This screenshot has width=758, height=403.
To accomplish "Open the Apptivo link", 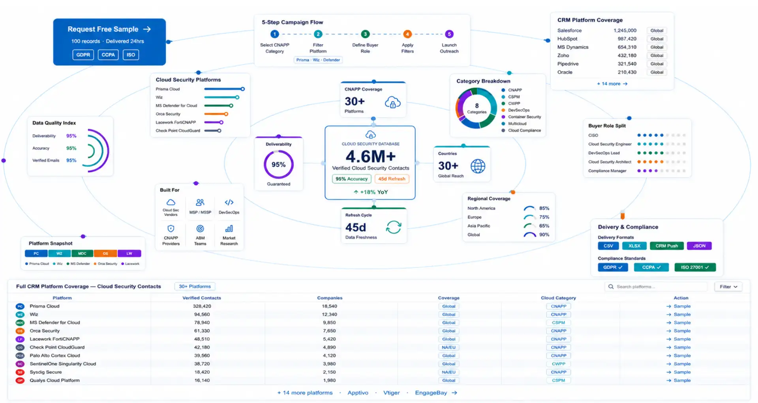I will click(358, 393).
